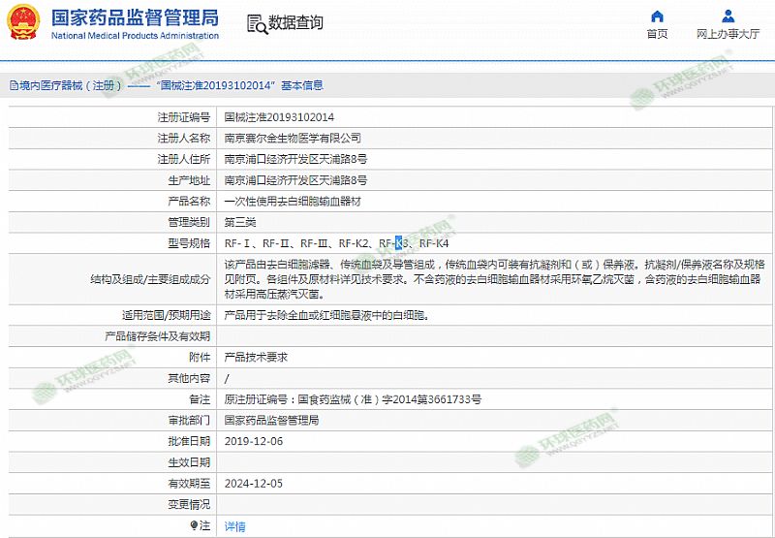775x538 pixels.
Task: Click registrant name 南京赛尔金生物医学有限公司
Action: click(x=293, y=139)
